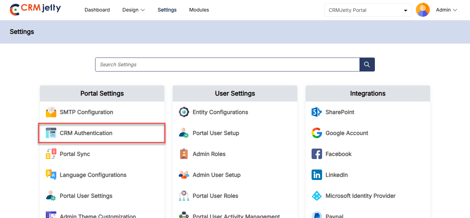470x218 pixels.
Task: Open the Modules menu item
Action: [x=199, y=10]
